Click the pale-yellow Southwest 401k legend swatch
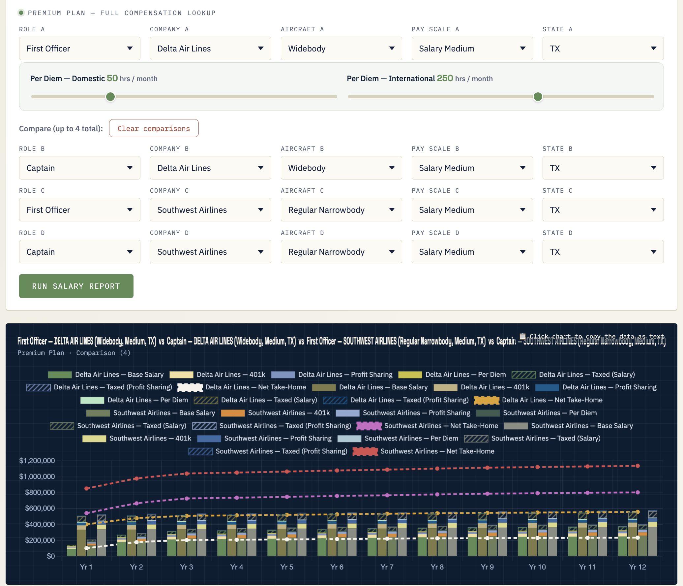683x586 pixels. coord(94,438)
